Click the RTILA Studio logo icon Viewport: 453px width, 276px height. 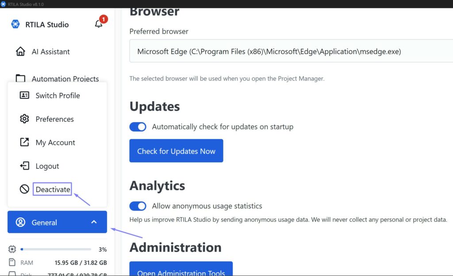(x=15, y=24)
